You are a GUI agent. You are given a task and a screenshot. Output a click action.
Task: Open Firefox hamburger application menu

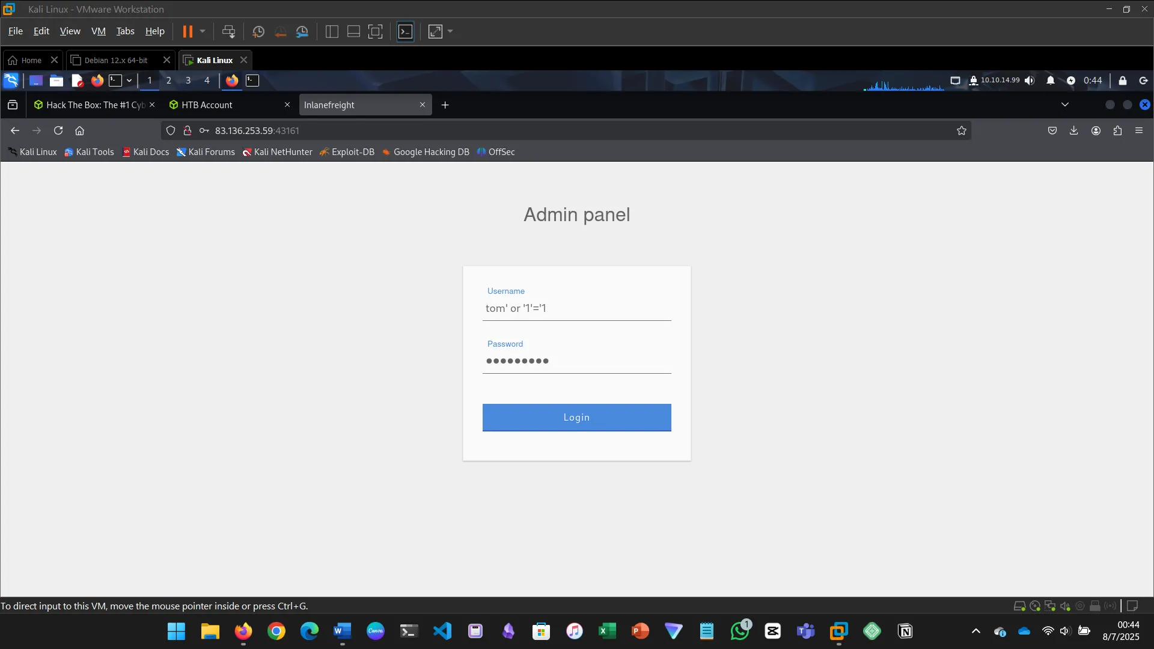1139,130
